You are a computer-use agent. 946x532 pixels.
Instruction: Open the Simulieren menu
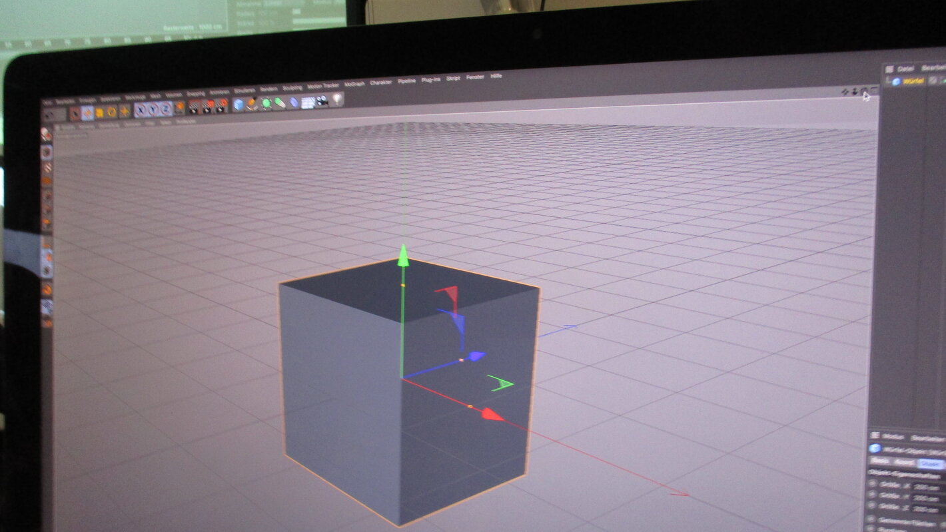[x=244, y=91]
